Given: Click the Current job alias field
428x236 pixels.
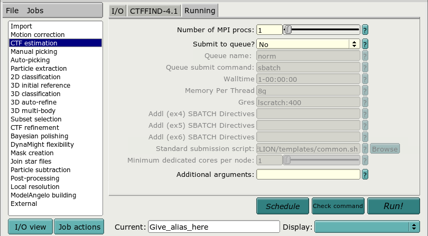Looking at the screenshot, I should [213, 226].
